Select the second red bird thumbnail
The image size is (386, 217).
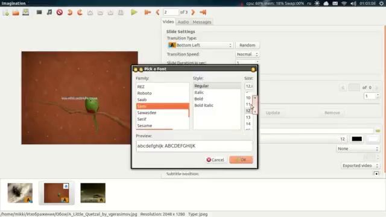point(56,193)
